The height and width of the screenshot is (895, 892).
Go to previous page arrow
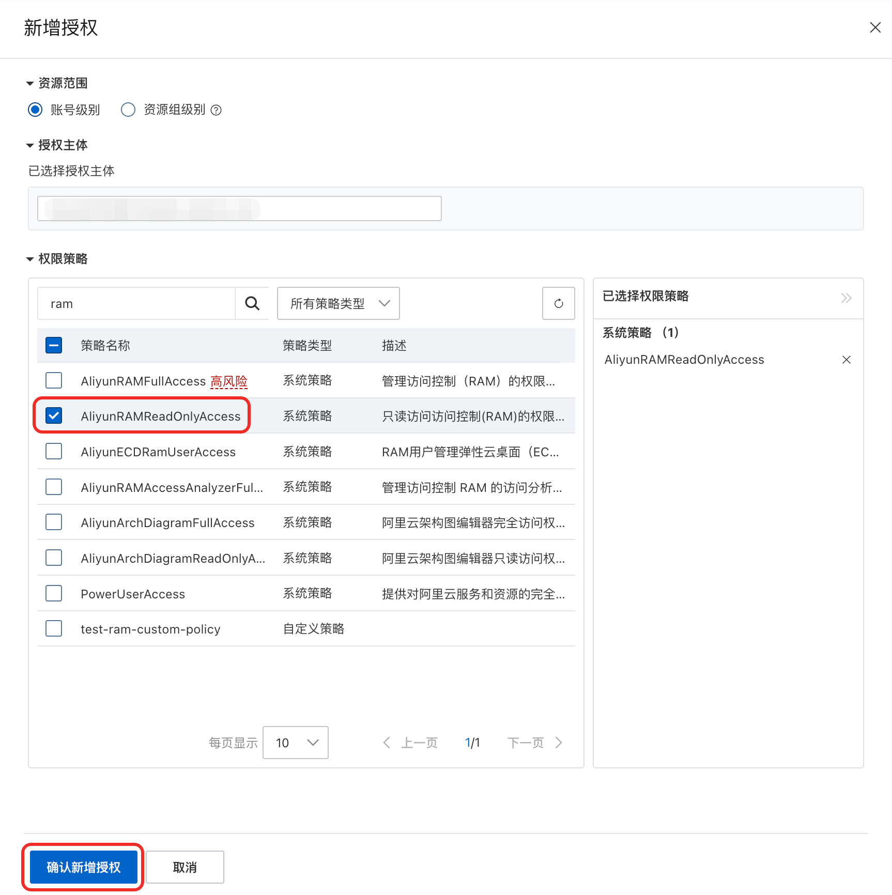387,743
